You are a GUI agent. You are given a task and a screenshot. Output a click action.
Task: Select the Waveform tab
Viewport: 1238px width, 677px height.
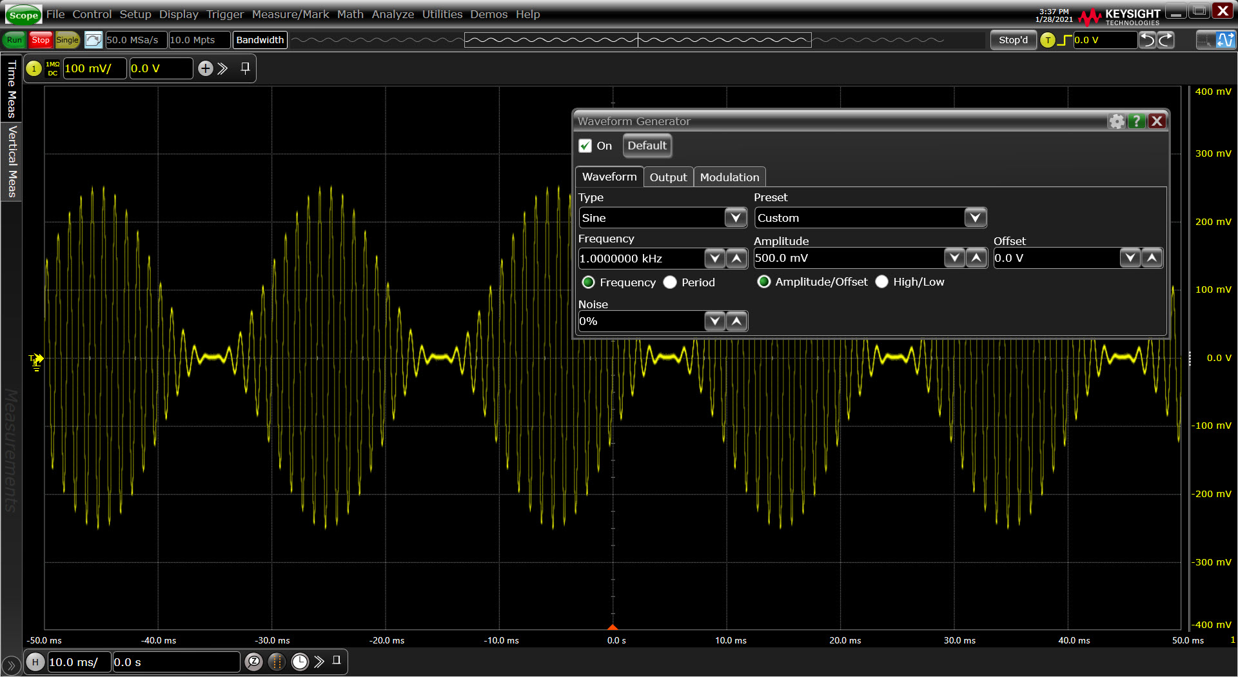click(609, 177)
